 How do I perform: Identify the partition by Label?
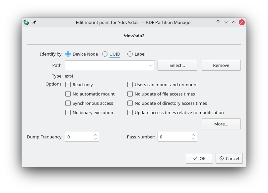(x=130, y=54)
